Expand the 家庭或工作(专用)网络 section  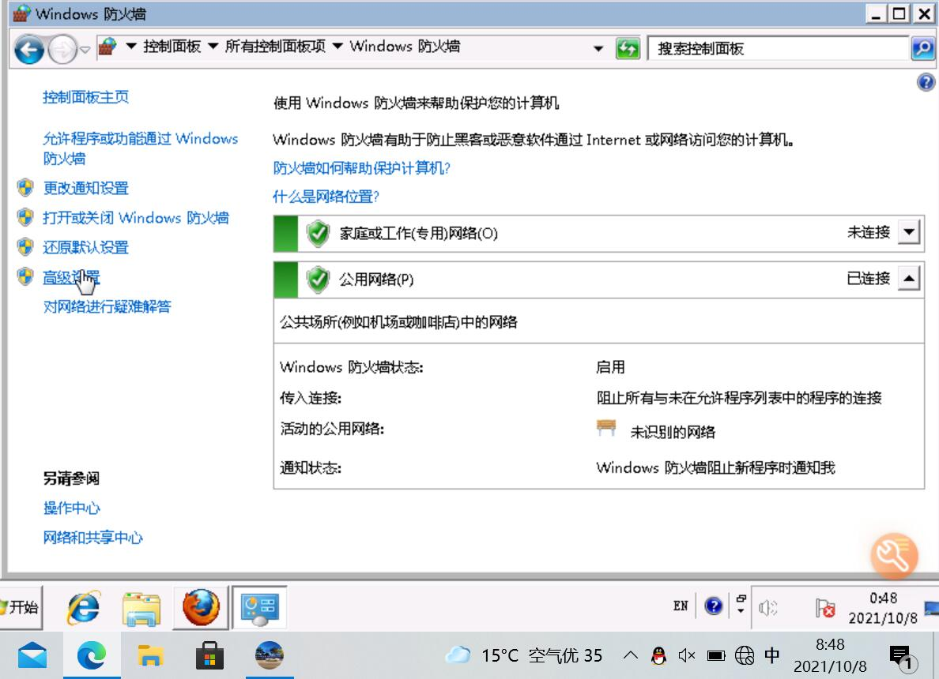click(x=909, y=232)
